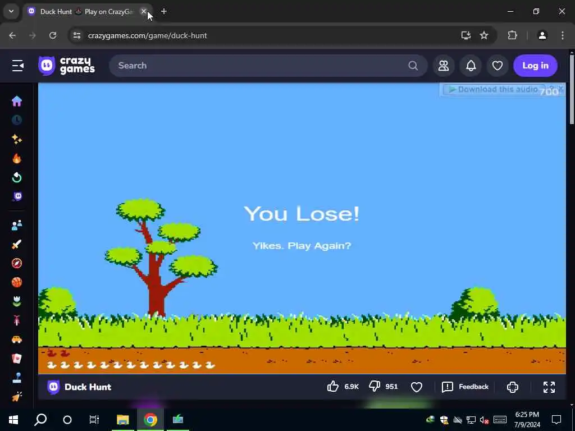Viewport: 575px width, 431px height.
Task: Click the Log in button
Action: coord(535,66)
